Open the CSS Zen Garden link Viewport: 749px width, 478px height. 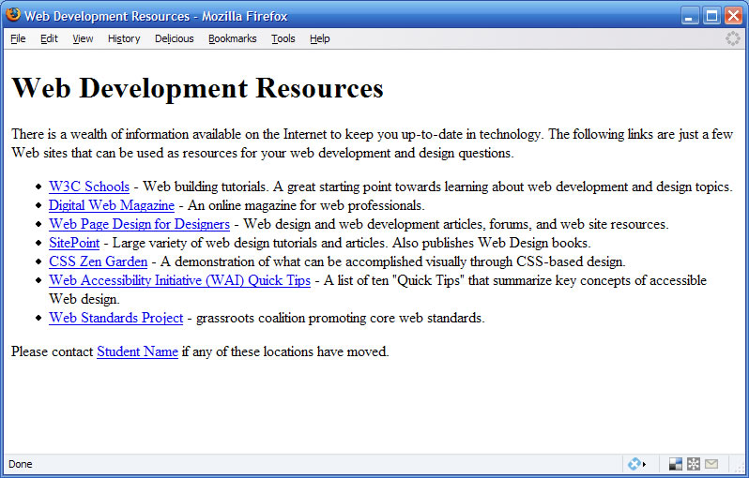point(98,261)
